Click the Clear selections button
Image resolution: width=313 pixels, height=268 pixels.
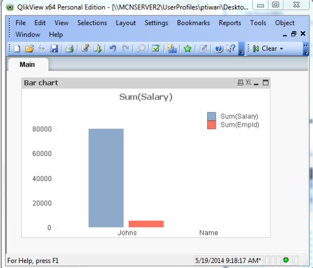pos(266,48)
